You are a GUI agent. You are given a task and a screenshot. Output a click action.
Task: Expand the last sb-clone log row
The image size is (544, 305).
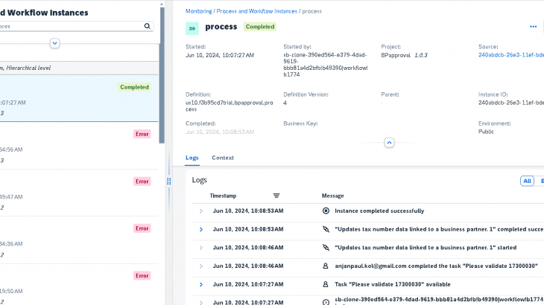pos(201,302)
